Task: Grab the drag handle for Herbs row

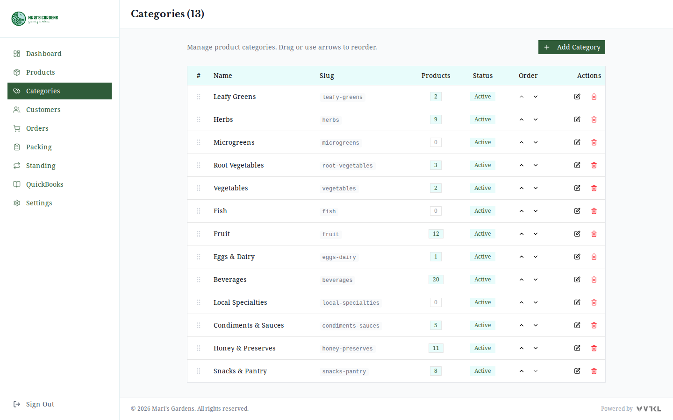Action: (x=199, y=119)
